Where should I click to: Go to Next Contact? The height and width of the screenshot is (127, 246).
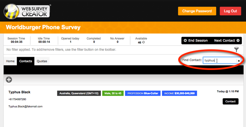pos(227,41)
